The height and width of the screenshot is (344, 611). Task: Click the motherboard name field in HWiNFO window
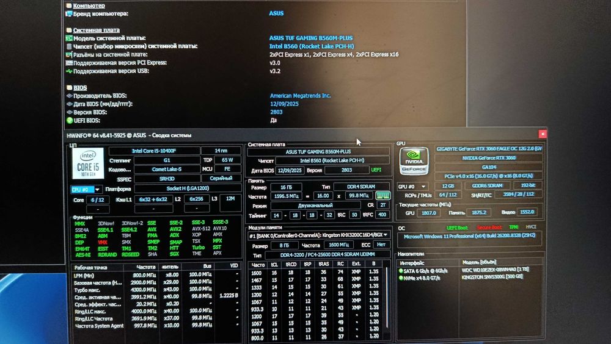(x=318, y=152)
